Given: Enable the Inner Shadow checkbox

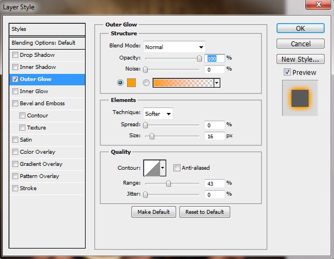Looking at the screenshot, I should [15, 67].
